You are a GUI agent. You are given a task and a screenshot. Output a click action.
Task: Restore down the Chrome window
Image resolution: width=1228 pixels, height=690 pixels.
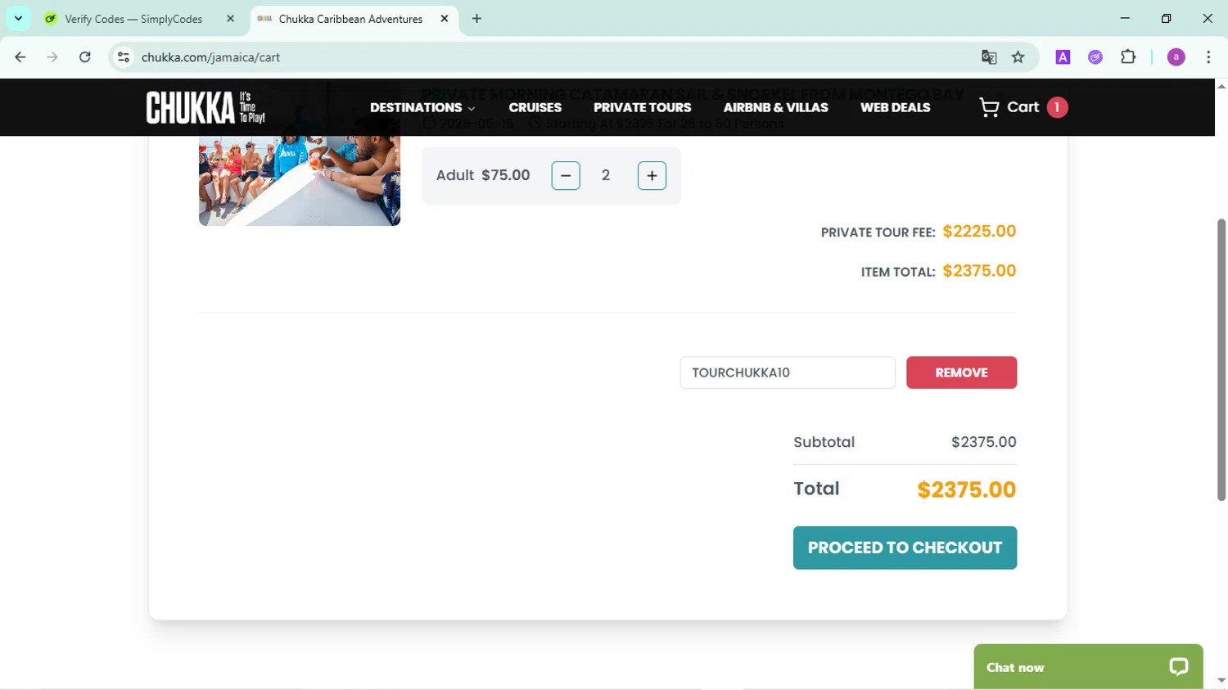pos(1166,18)
